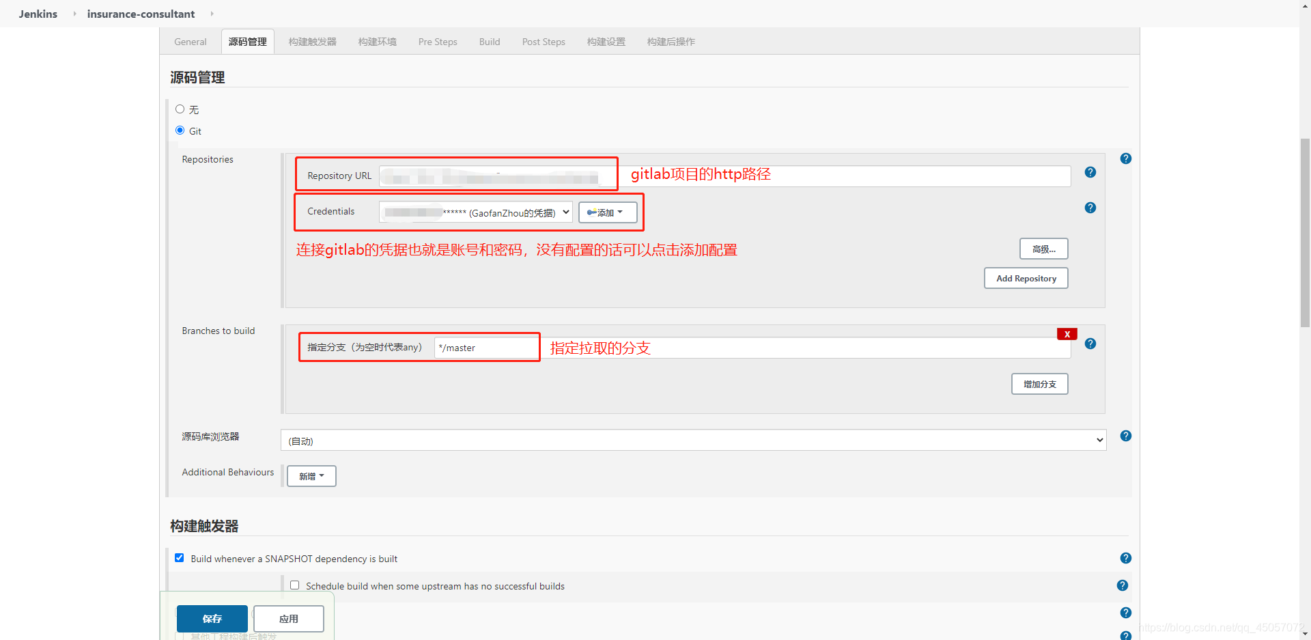Open help for the Repository URL field
The width and height of the screenshot is (1311, 640).
pos(1090,172)
